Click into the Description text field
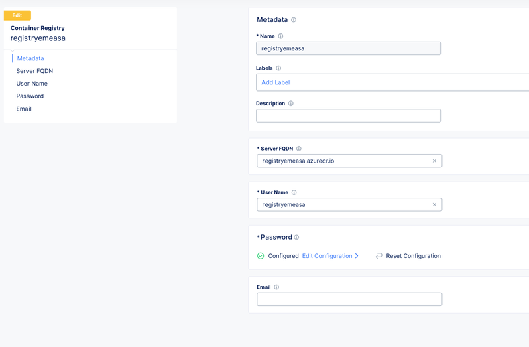The height and width of the screenshot is (347, 529). tap(348, 115)
